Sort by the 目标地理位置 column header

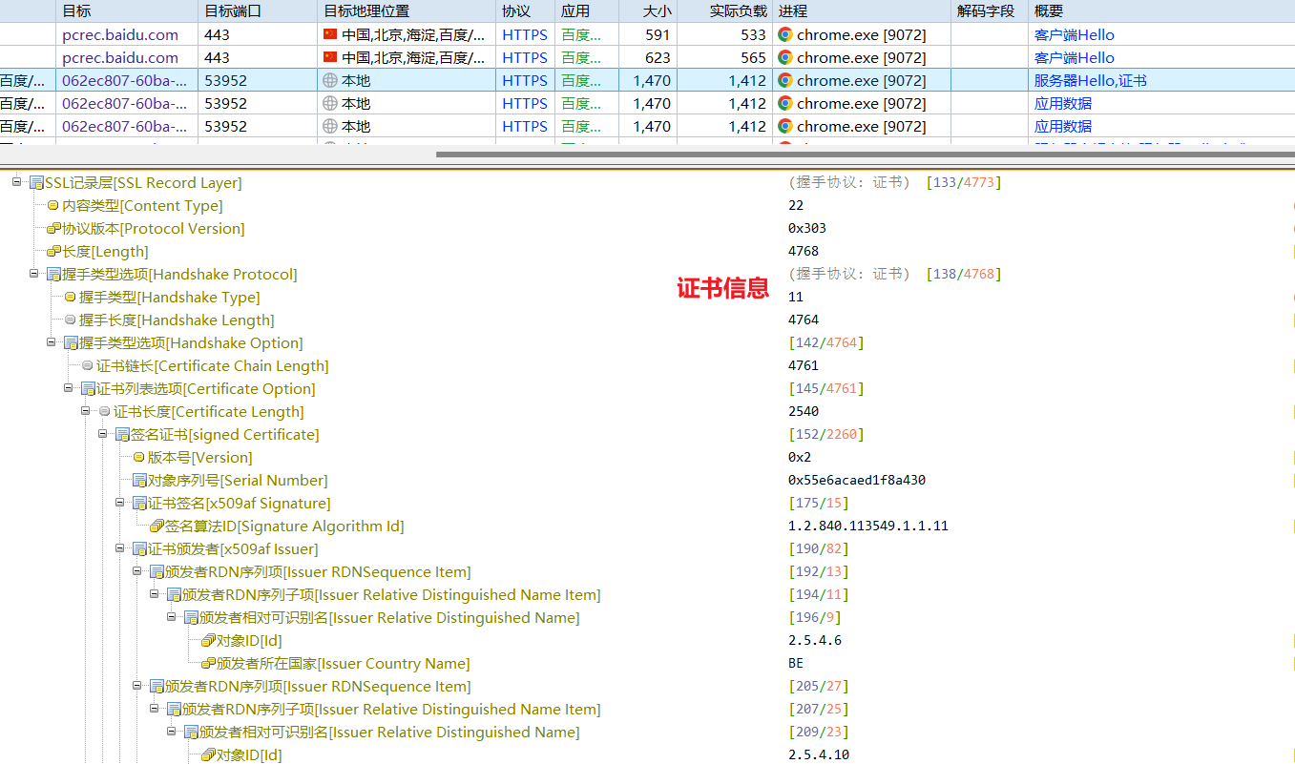coord(407,11)
